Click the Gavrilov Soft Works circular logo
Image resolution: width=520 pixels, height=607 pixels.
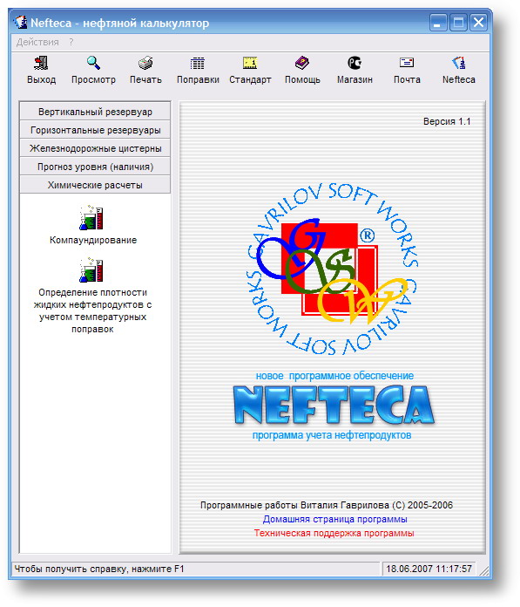(332, 269)
